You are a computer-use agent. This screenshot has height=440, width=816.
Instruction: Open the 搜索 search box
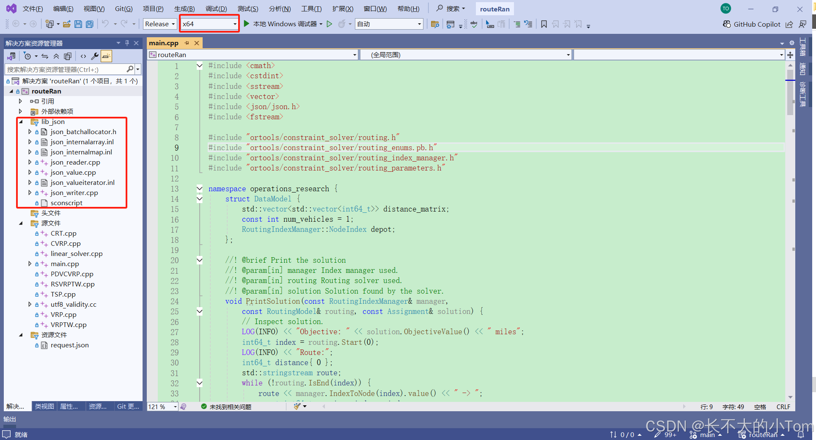[450, 8]
